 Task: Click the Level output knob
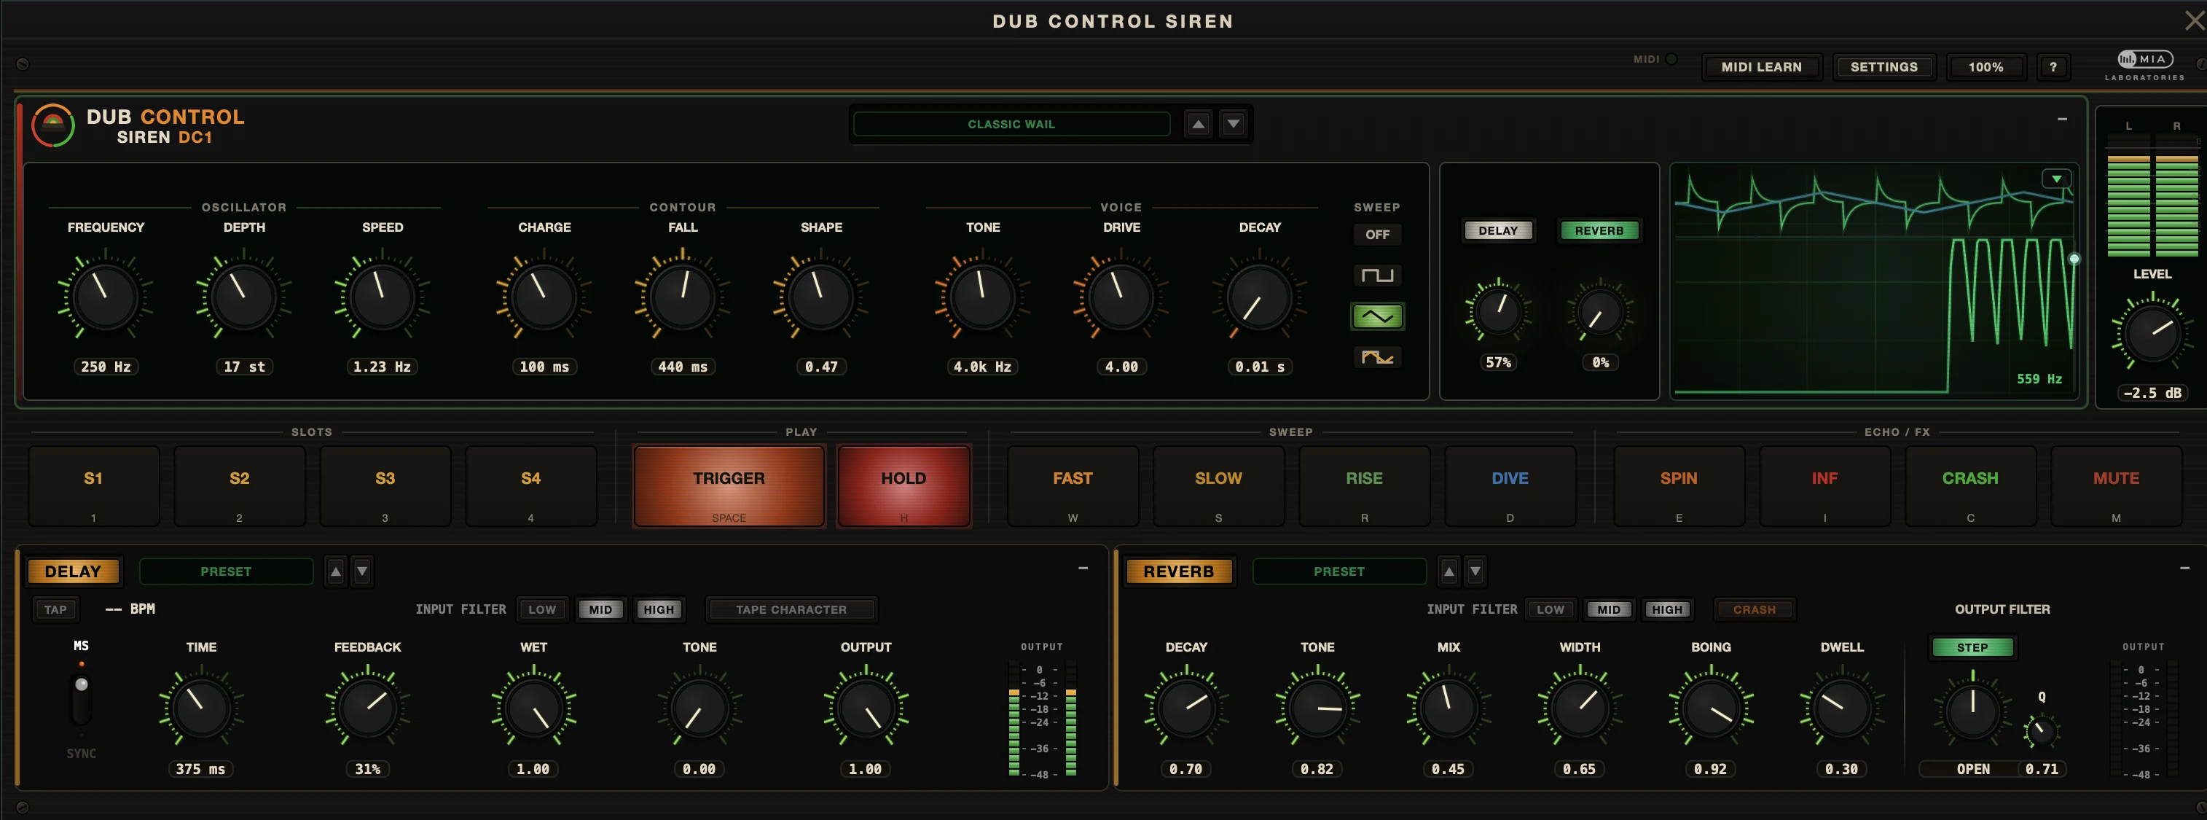(2152, 333)
